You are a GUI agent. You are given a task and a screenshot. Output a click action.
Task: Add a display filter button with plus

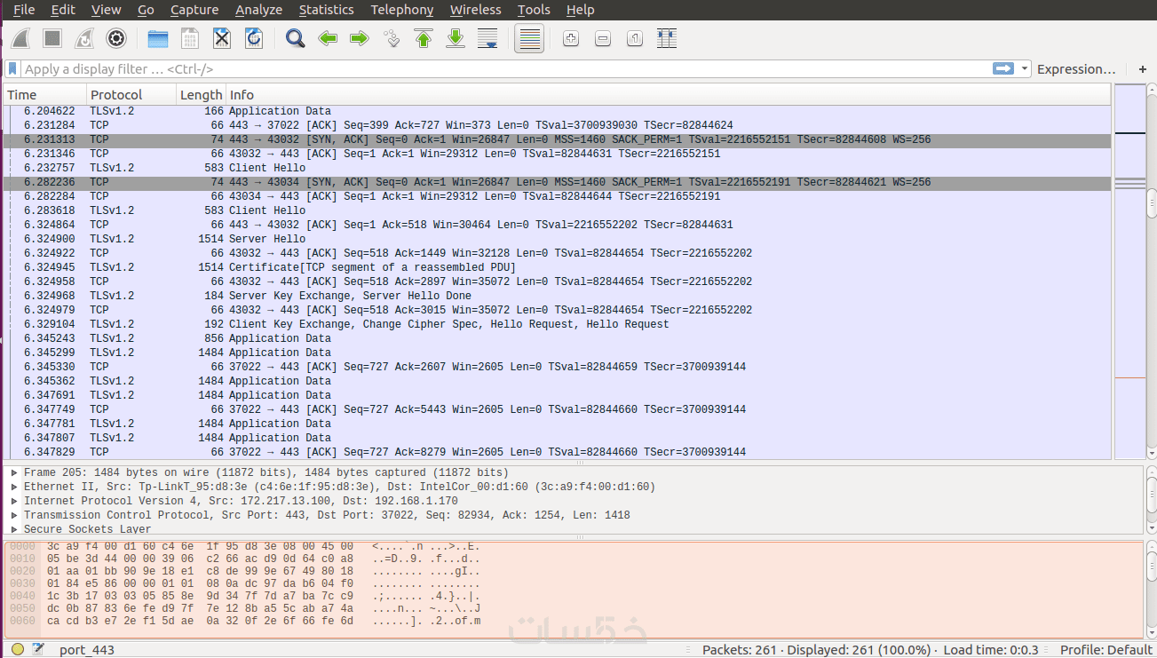pyautogui.click(x=1143, y=69)
